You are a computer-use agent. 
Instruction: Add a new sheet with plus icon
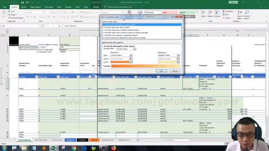(137, 140)
